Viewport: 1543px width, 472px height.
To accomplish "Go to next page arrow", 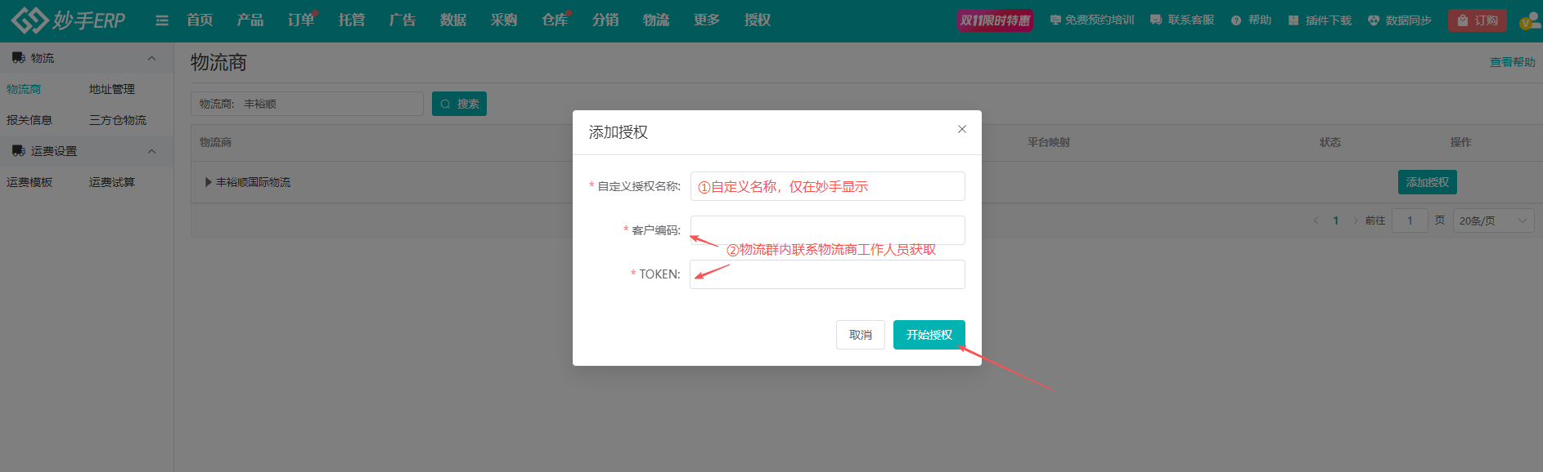I will [1356, 220].
